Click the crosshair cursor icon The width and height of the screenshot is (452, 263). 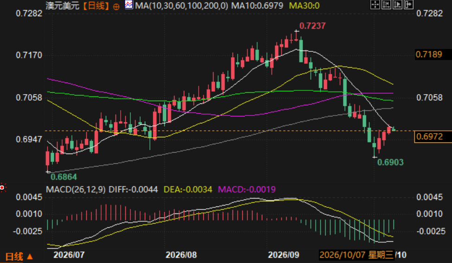coord(375,4)
